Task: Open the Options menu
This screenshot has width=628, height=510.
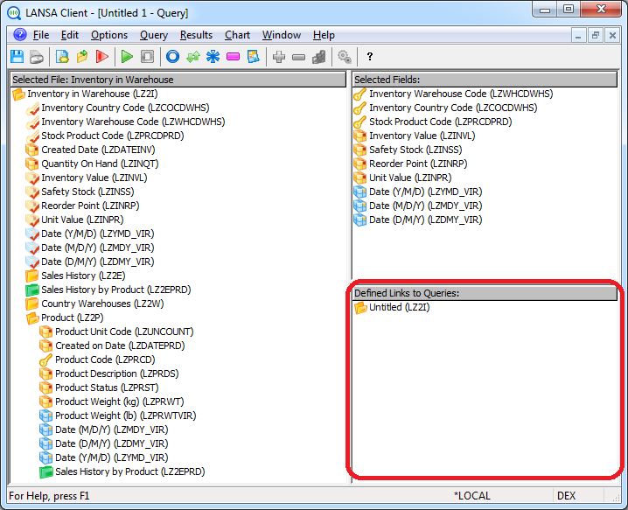Action: tap(109, 35)
